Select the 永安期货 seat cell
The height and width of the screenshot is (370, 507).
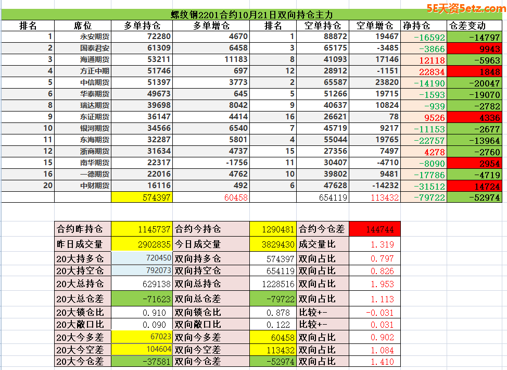(83, 36)
